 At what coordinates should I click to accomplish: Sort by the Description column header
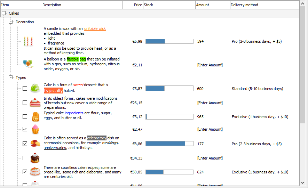[x=82, y=5]
